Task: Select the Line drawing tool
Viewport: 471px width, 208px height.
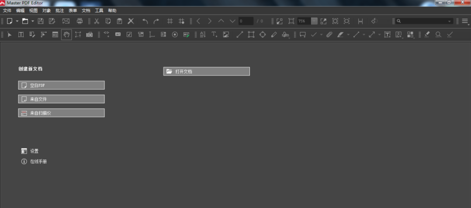Action: pos(240,35)
